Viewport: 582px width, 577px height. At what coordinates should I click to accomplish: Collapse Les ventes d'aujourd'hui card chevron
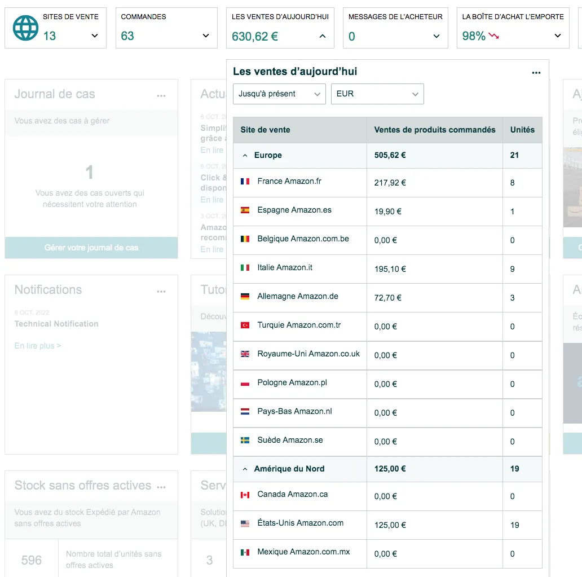pos(323,36)
